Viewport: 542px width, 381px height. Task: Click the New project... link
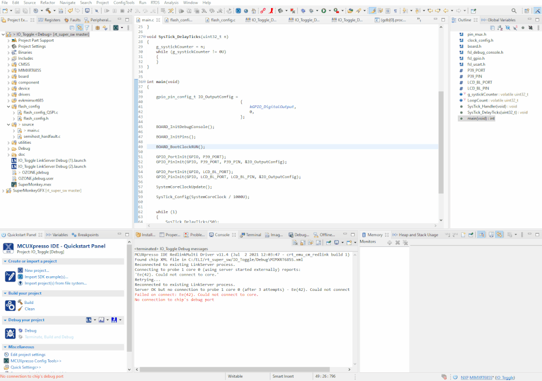coord(36,270)
